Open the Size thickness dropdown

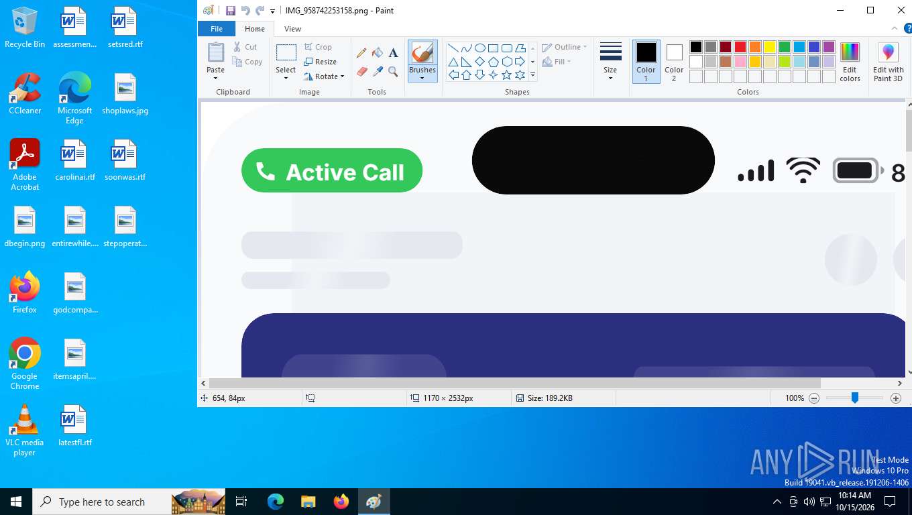(x=610, y=78)
